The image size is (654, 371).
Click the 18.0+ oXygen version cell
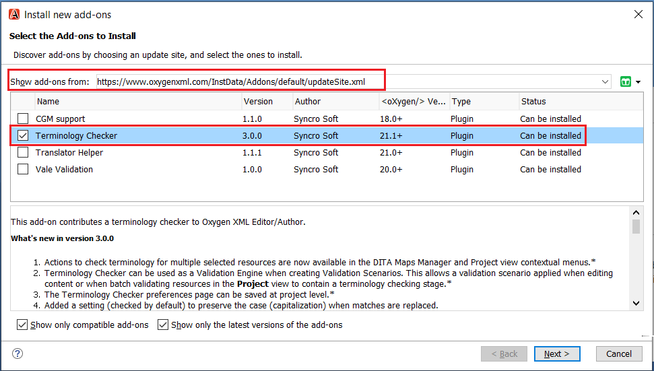(391, 119)
